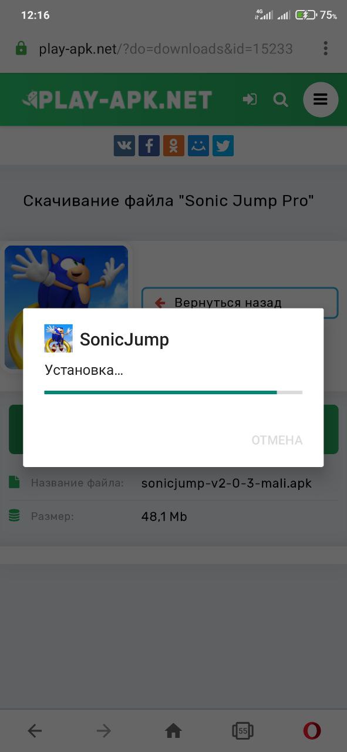
Task: Tap the SonicJump app icon in dialog
Action: pyautogui.click(x=59, y=338)
